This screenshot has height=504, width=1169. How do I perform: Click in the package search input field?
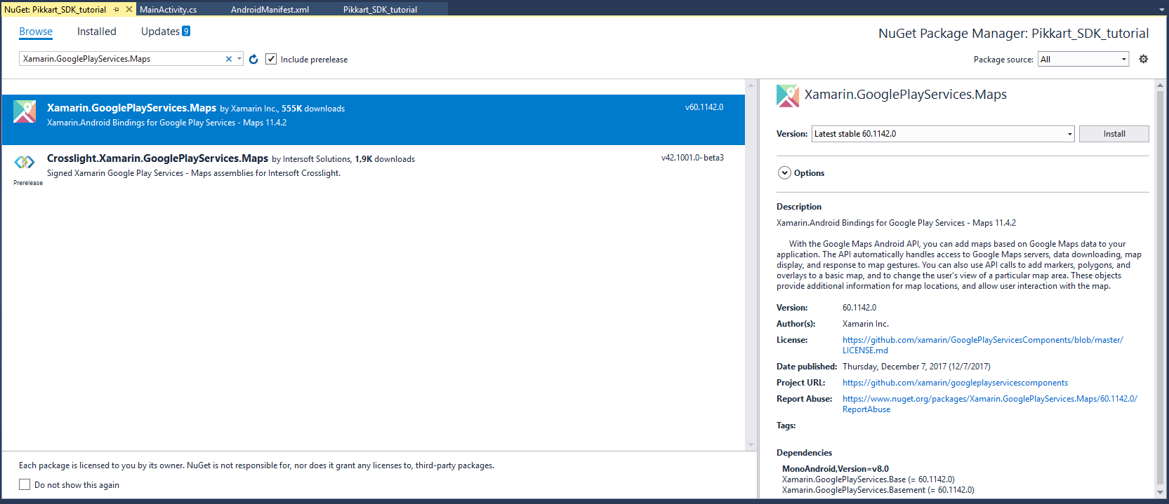tap(122, 59)
